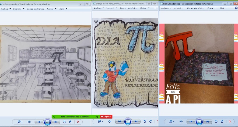The width and height of the screenshot is (238, 127).
Task: Rotate RuthOlmedoPerez photo clockwise
Action: click(222, 122)
